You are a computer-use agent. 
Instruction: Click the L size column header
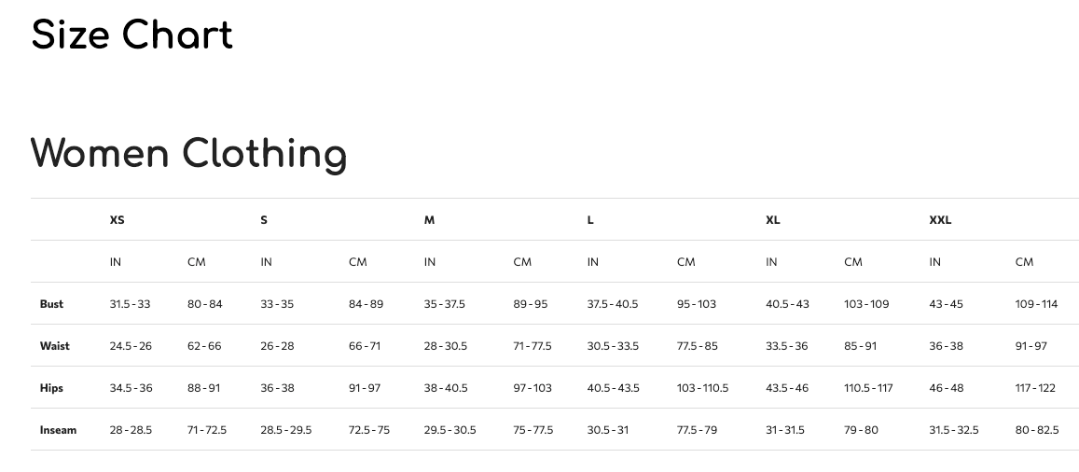(x=590, y=220)
